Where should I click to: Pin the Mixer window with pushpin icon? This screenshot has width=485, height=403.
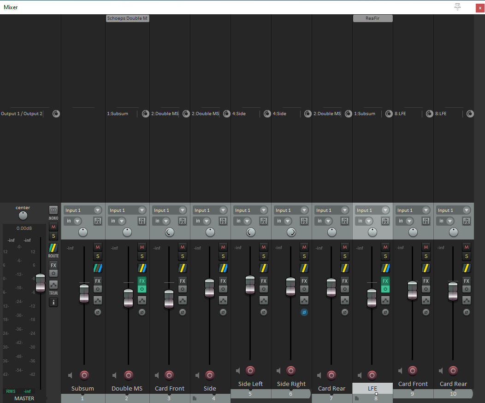click(x=457, y=7)
